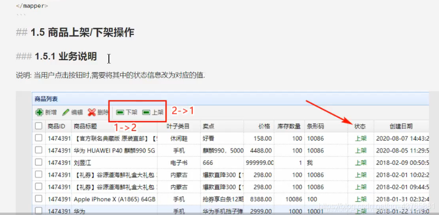Click the 创建日期 column header
Screen dimensions: 439x215
(x=401, y=126)
